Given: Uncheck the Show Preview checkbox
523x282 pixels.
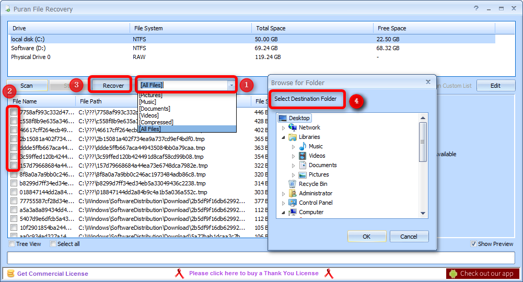Looking at the screenshot, I should (473, 244).
